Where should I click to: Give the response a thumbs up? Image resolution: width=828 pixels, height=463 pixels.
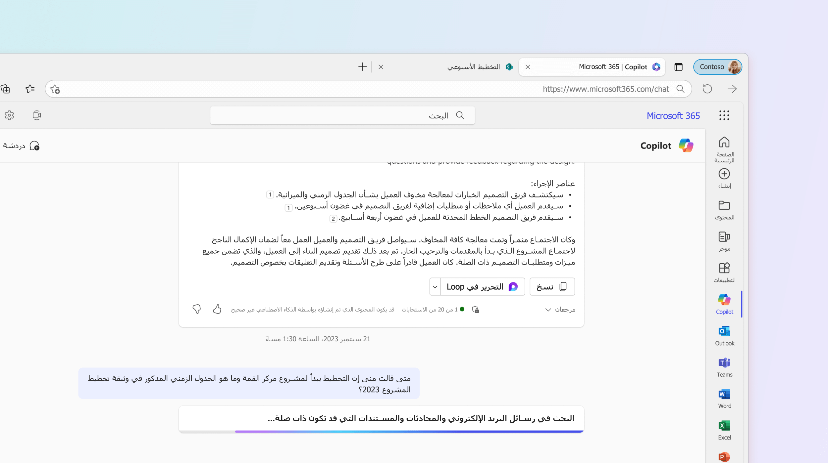[217, 309]
